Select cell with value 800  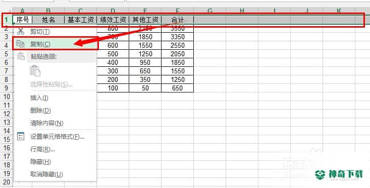(113, 29)
